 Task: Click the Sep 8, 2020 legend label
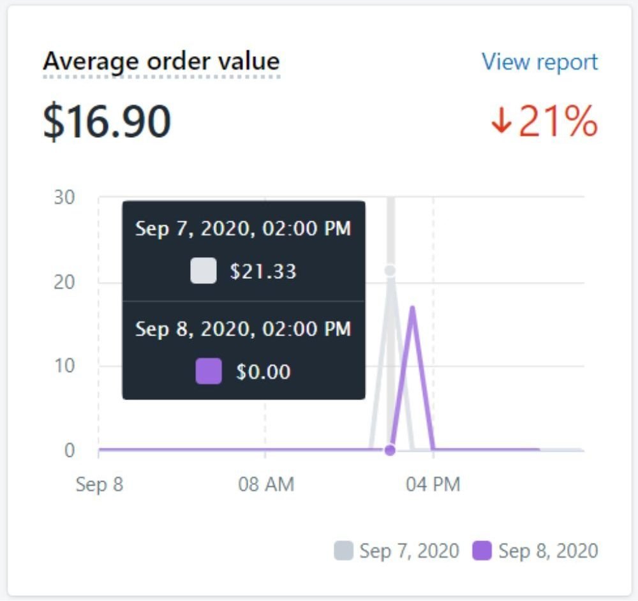pos(548,551)
